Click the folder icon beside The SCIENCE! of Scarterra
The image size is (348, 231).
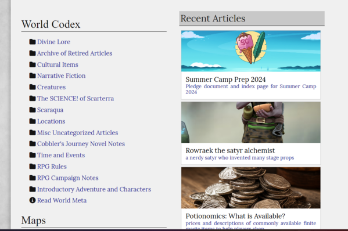click(x=33, y=98)
